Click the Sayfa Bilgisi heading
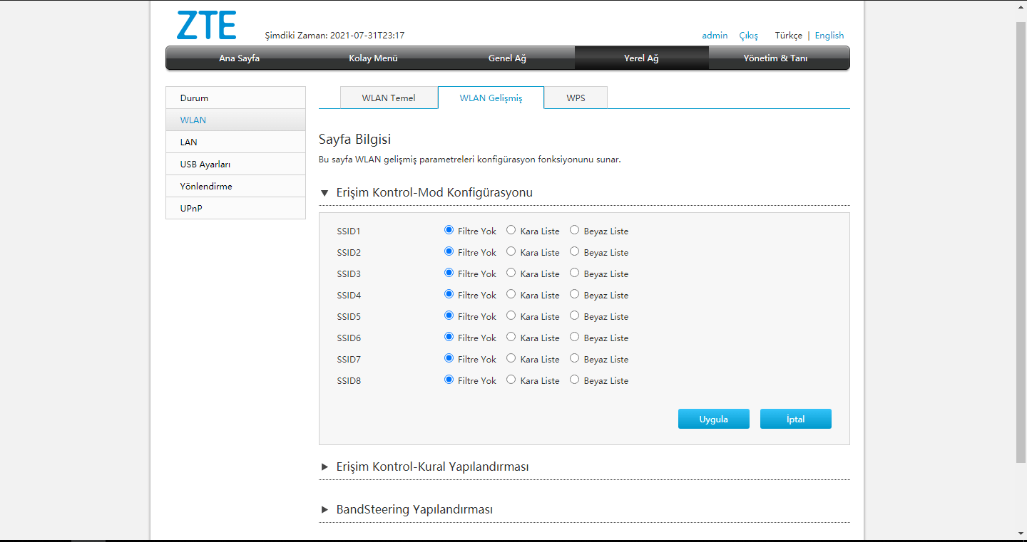Screen dimensions: 1027x542 [x=354, y=139]
